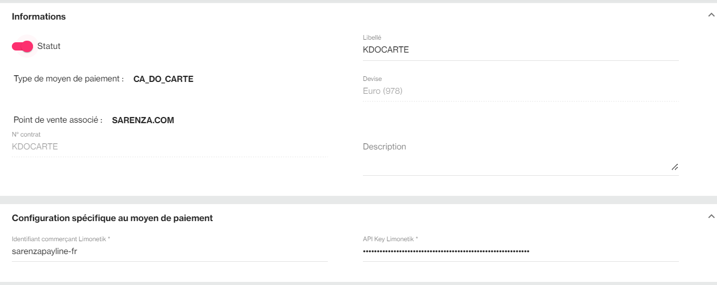Click the Informations section heading
This screenshot has height=285, width=717.
tap(39, 16)
